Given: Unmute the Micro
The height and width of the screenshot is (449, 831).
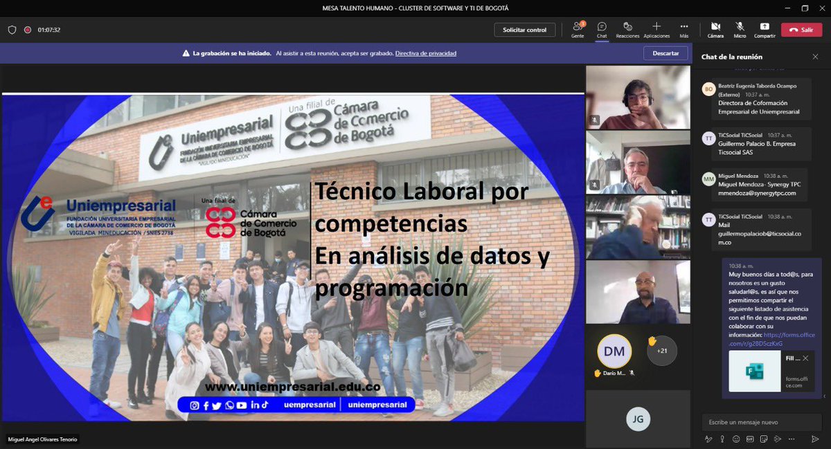Looking at the screenshot, I should pyautogui.click(x=740, y=29).
